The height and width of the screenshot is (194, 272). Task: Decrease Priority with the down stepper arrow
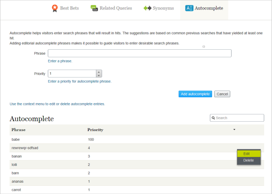(x=99, y=75)
